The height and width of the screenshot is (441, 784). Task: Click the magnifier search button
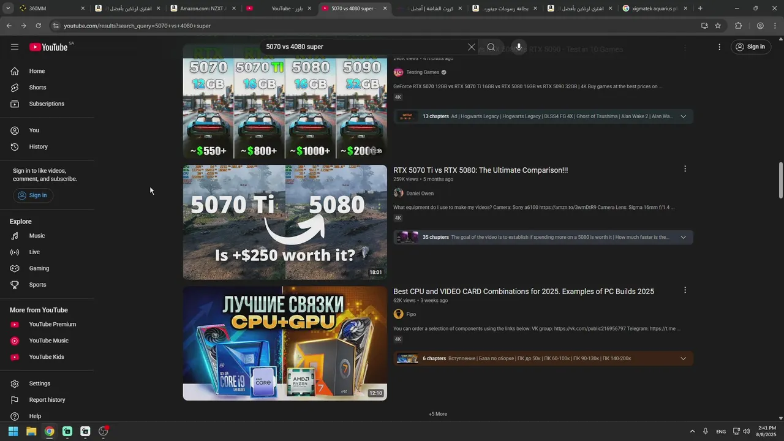[491, 47]
